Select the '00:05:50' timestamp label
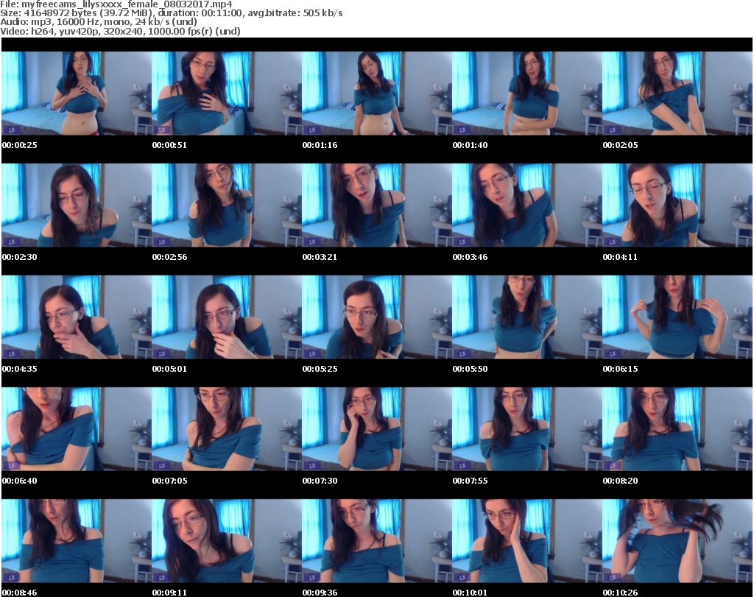This screenshot has width=754, height=597. [470, 369]
